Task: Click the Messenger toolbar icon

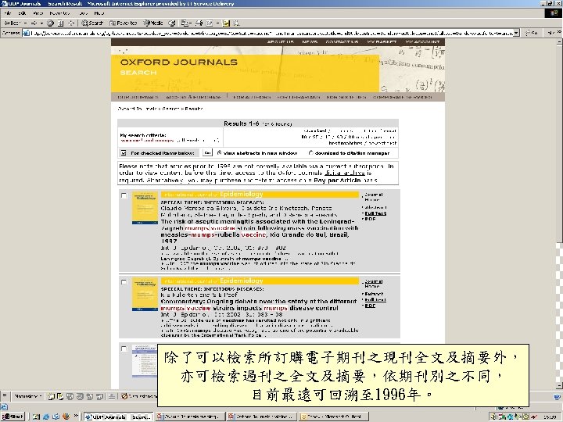Action: 236,23
